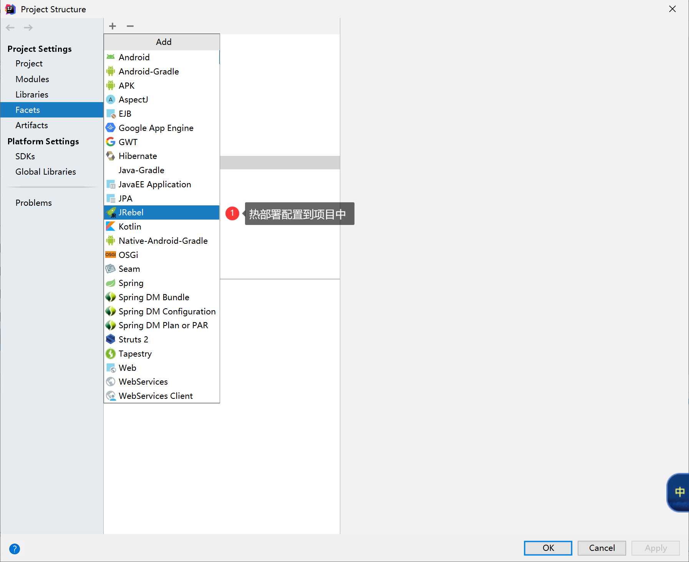The height and width of the screenshot is (562, 689).
Task: Choose Spring DM Plan or PAR
Action: click(162, 326)
